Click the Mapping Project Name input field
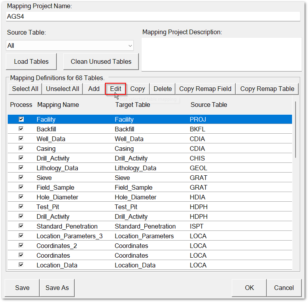Viewport: 308px width, 302px height. tap(153, 16)
